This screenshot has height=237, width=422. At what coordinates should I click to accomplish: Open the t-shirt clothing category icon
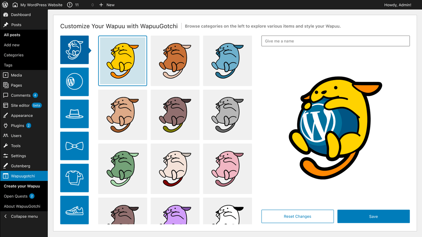tap(75, 178)
